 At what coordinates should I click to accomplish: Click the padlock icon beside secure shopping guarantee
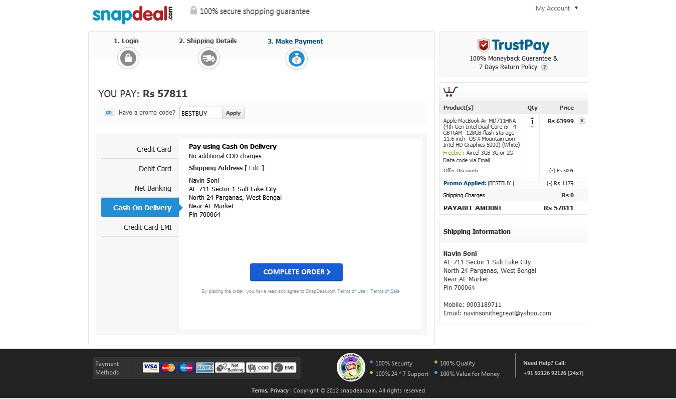(193, 11)
